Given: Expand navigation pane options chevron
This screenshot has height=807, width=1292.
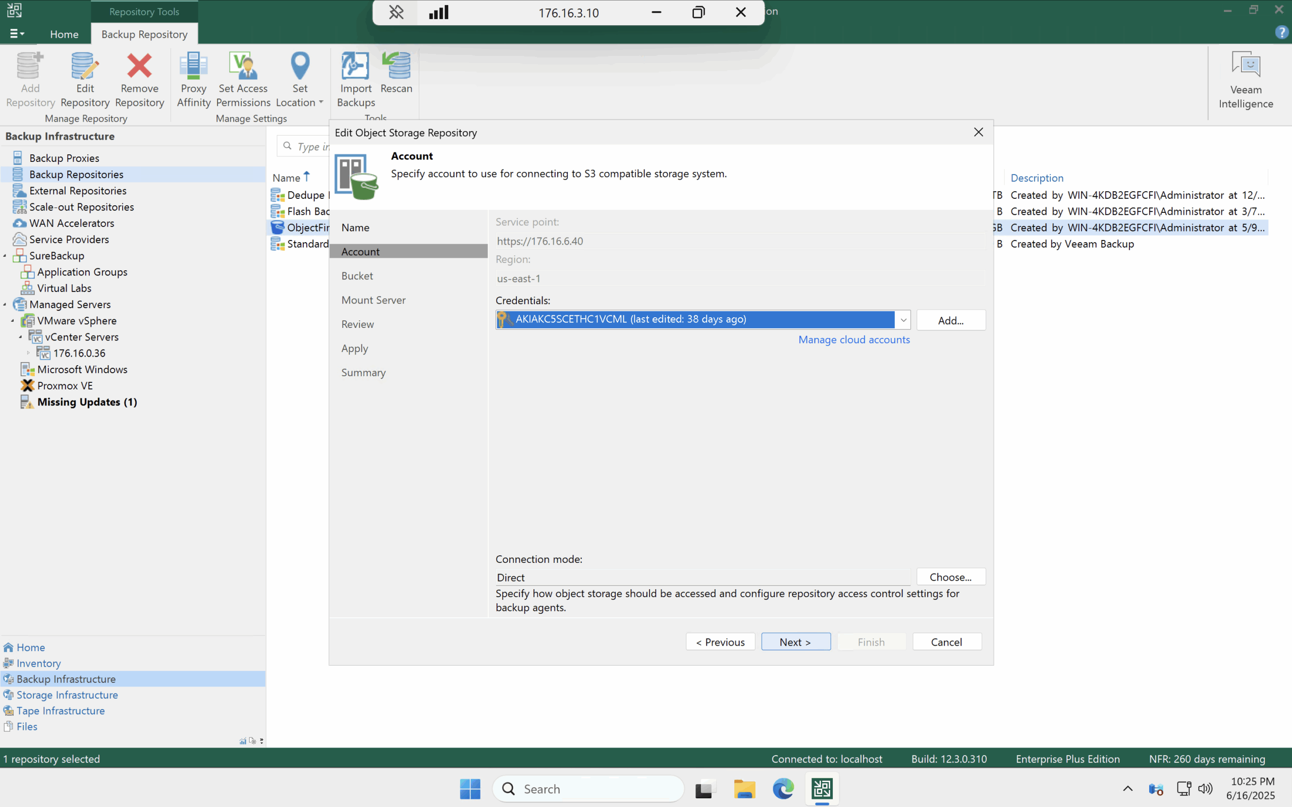Looking at the screenshot, I should tap(261, 741).
